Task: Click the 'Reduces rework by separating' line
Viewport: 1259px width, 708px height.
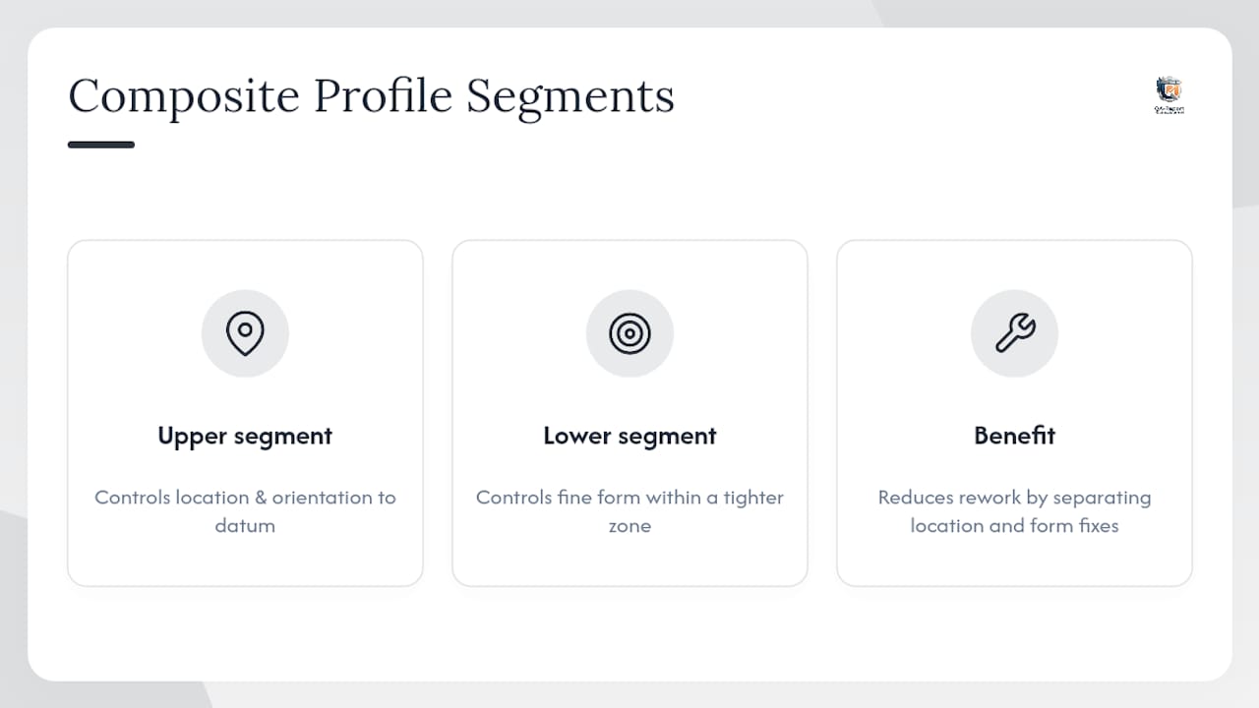Action: 1014,498
